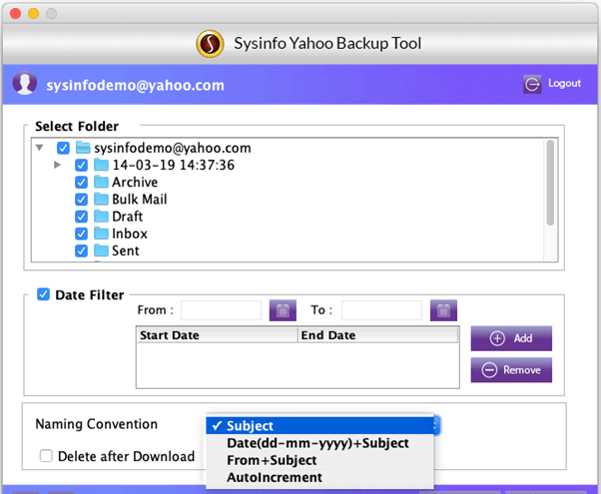This screenshot has height=494, width=601.
Task: Select Subject naming option
Action: pyautogui.click(x=319, y=426)
